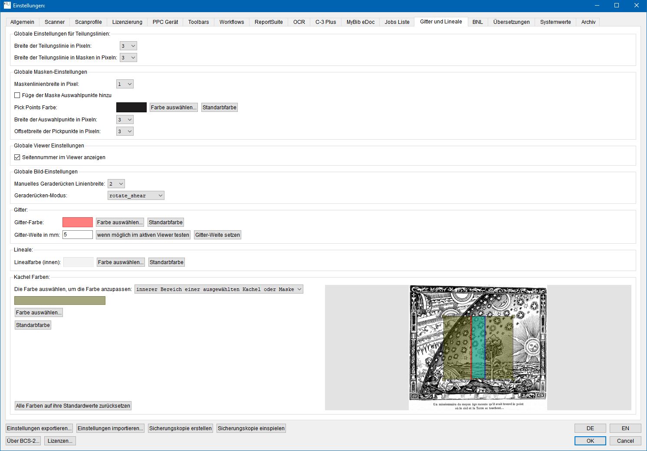647x451 pixels.
Task: Open the Über BCS-2 dialog
Action: pos(23,441)
